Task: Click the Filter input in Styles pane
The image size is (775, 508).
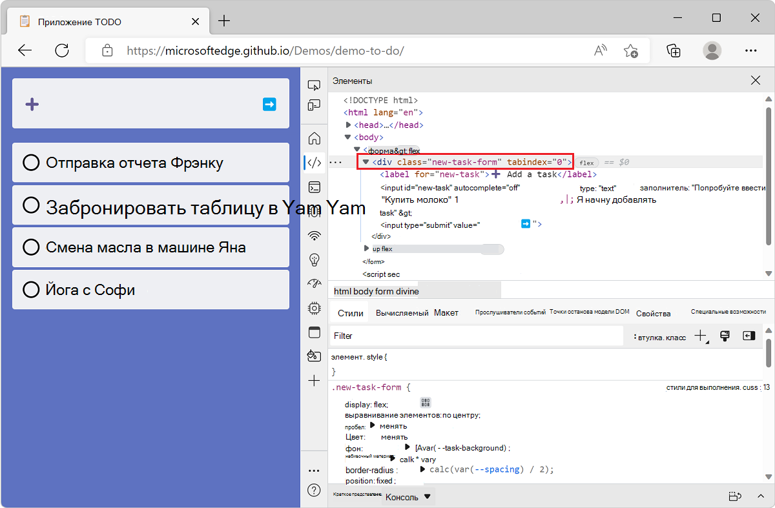Action: [x=452, y=336]
